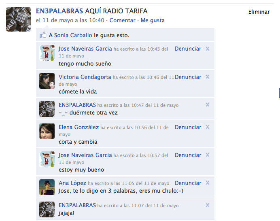The image size is (280, 221).
Task: Click the Comentar link
Action: click(122, 20)
